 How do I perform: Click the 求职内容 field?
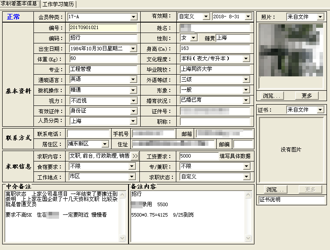(x=100, y=156)
